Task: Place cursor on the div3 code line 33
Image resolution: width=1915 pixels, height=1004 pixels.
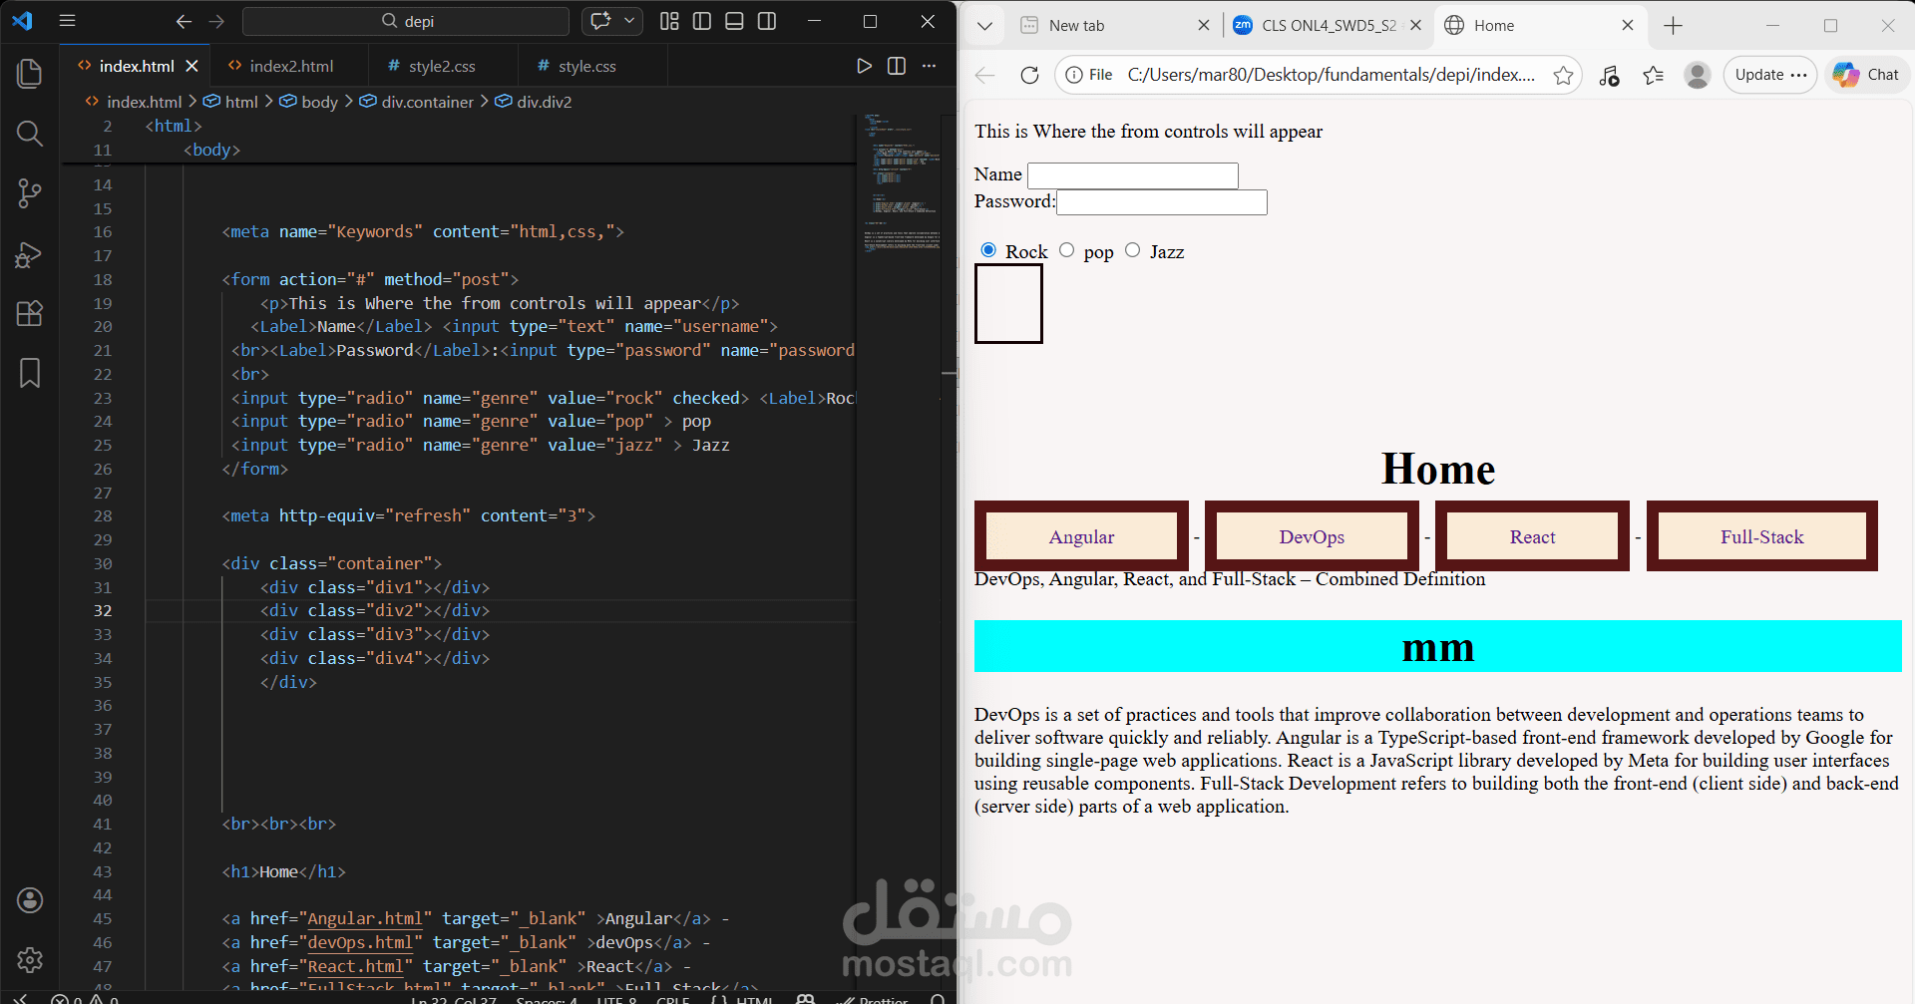Action: point(375,634)
